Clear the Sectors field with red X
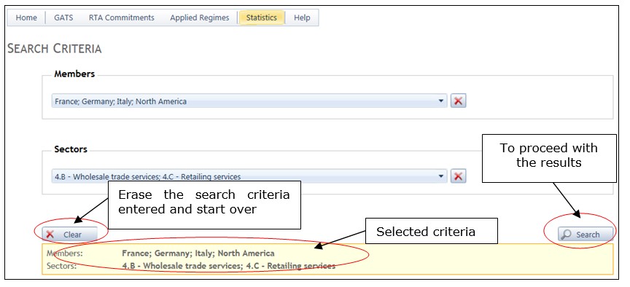This screenshot has width=630, height=287. point(458,176)
